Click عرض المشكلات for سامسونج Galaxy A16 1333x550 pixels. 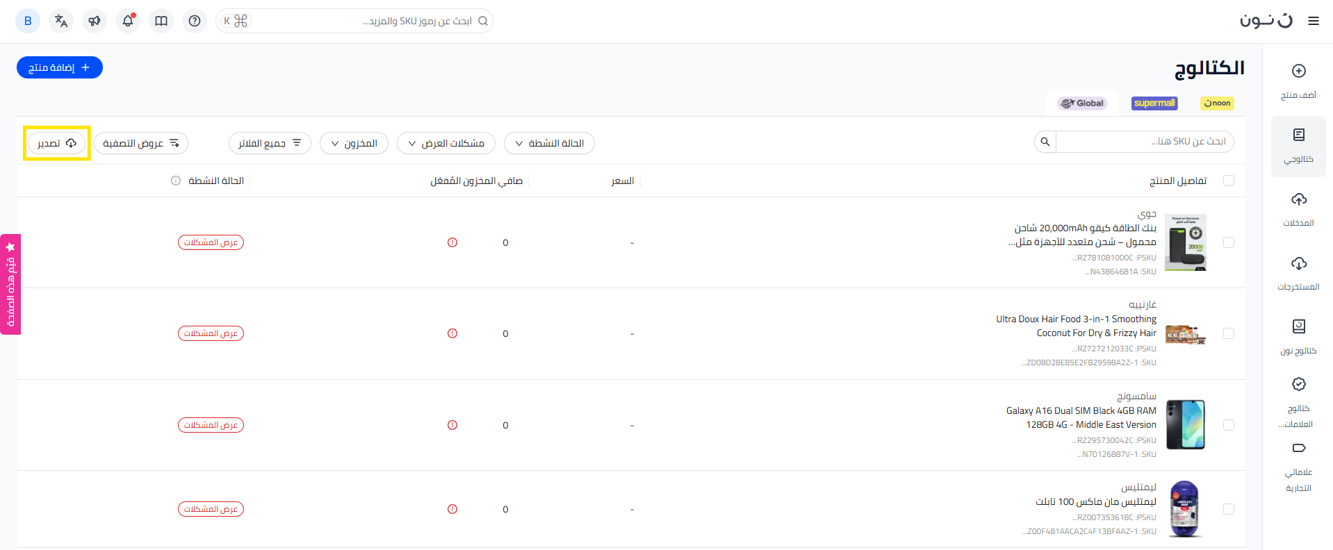[211, 425]
